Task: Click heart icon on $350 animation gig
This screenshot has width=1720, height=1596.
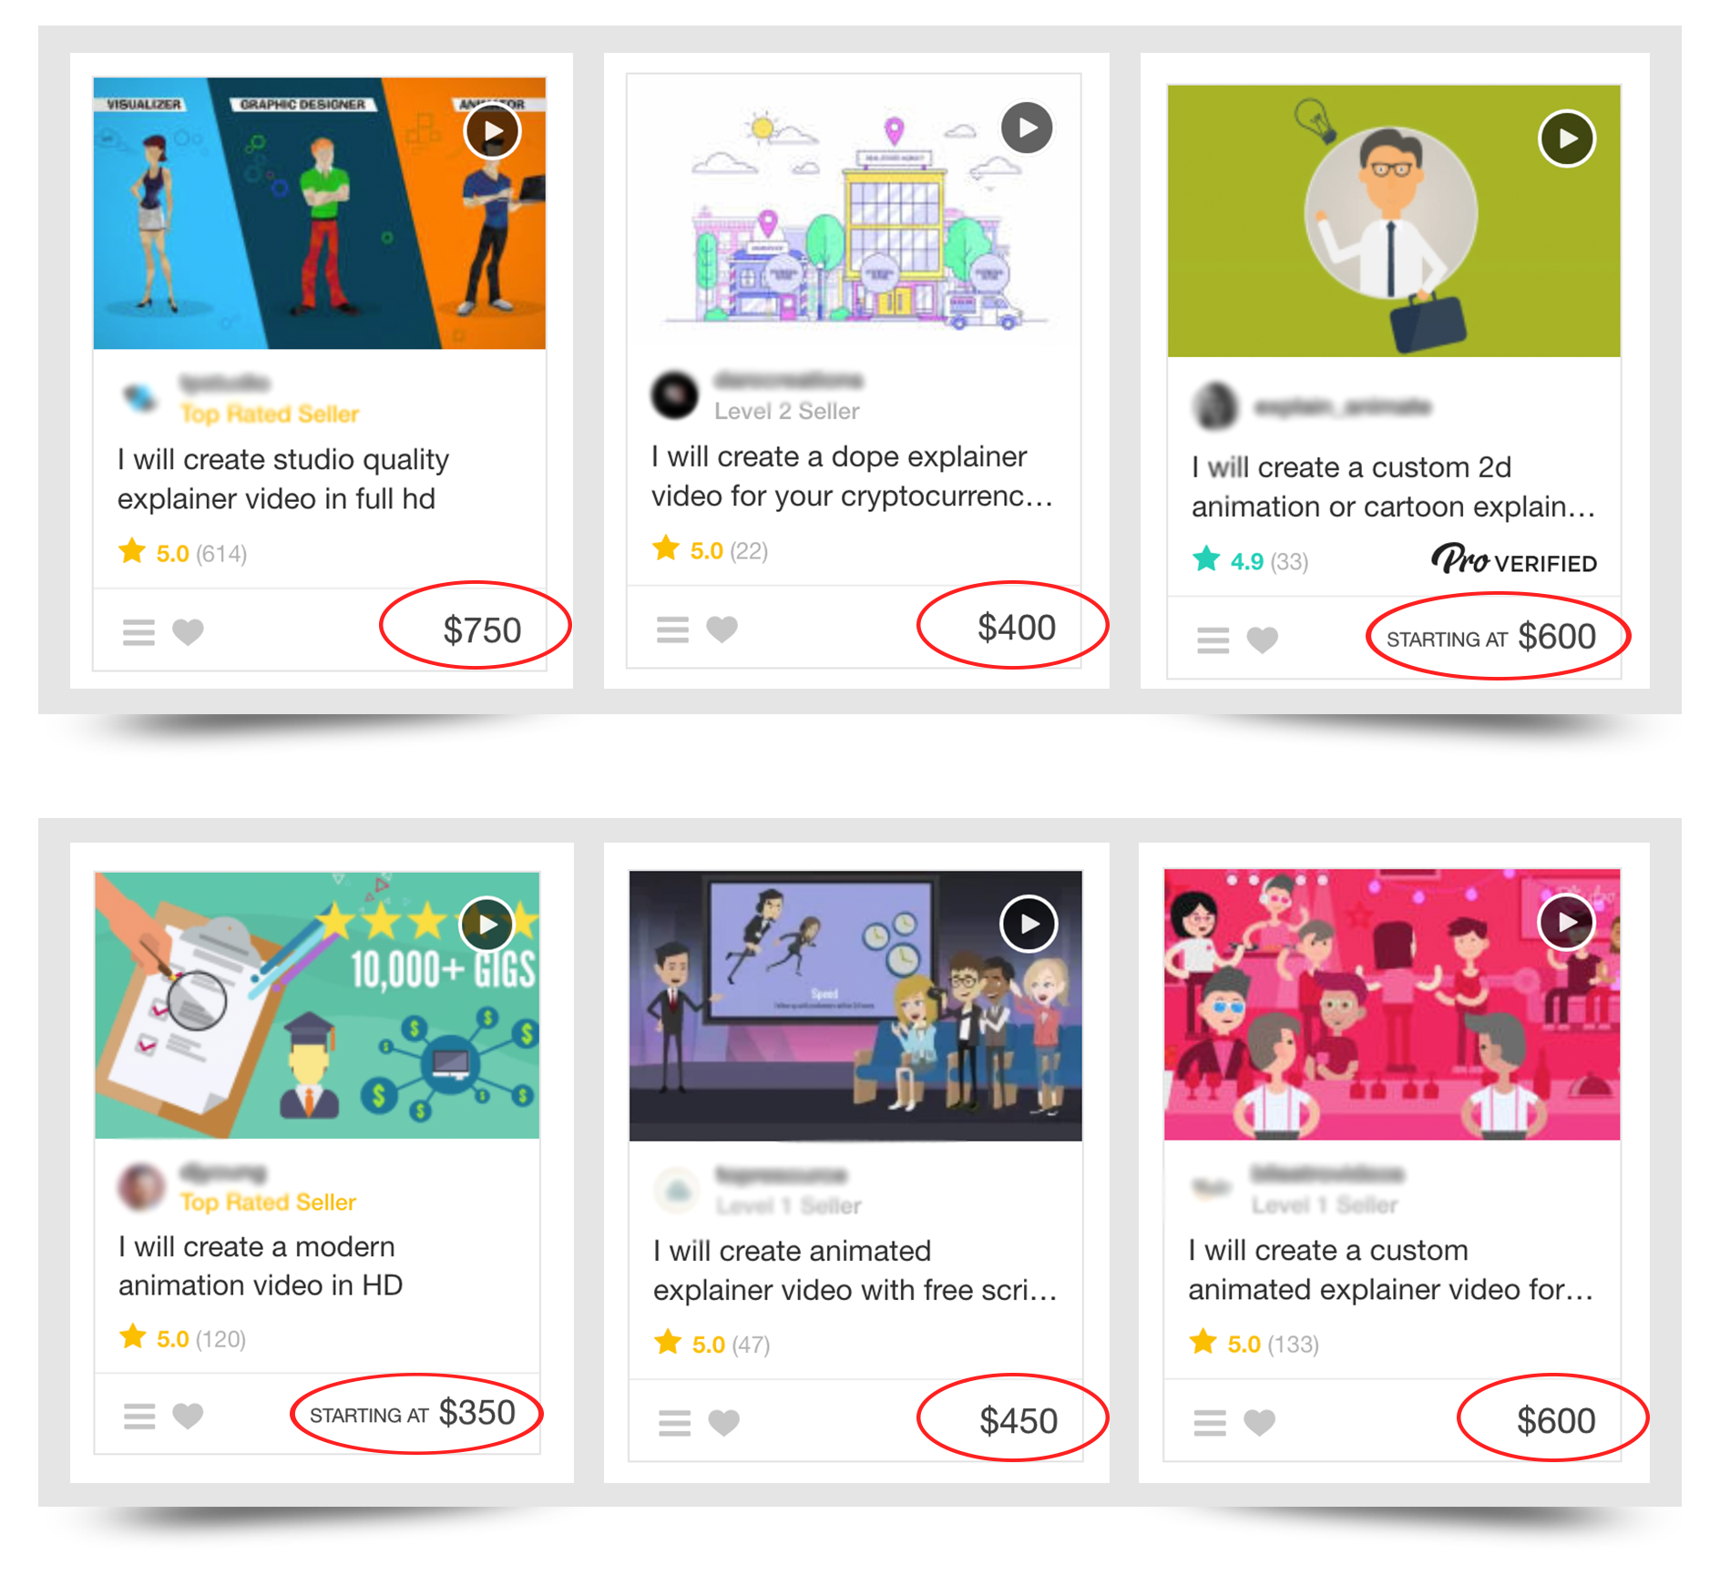Action: point(188,1416)
